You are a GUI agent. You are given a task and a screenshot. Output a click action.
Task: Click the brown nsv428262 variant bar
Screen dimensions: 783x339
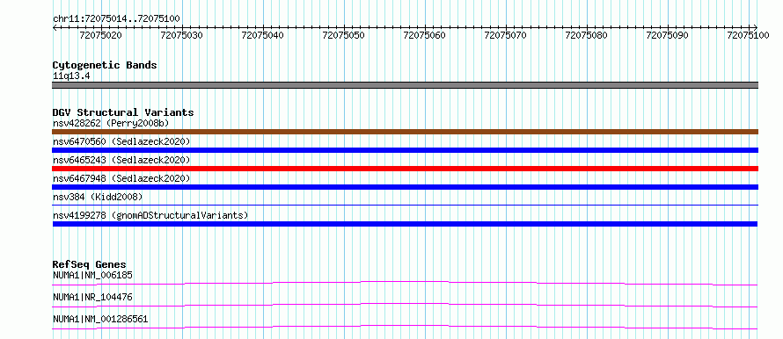tap(406, 132)
